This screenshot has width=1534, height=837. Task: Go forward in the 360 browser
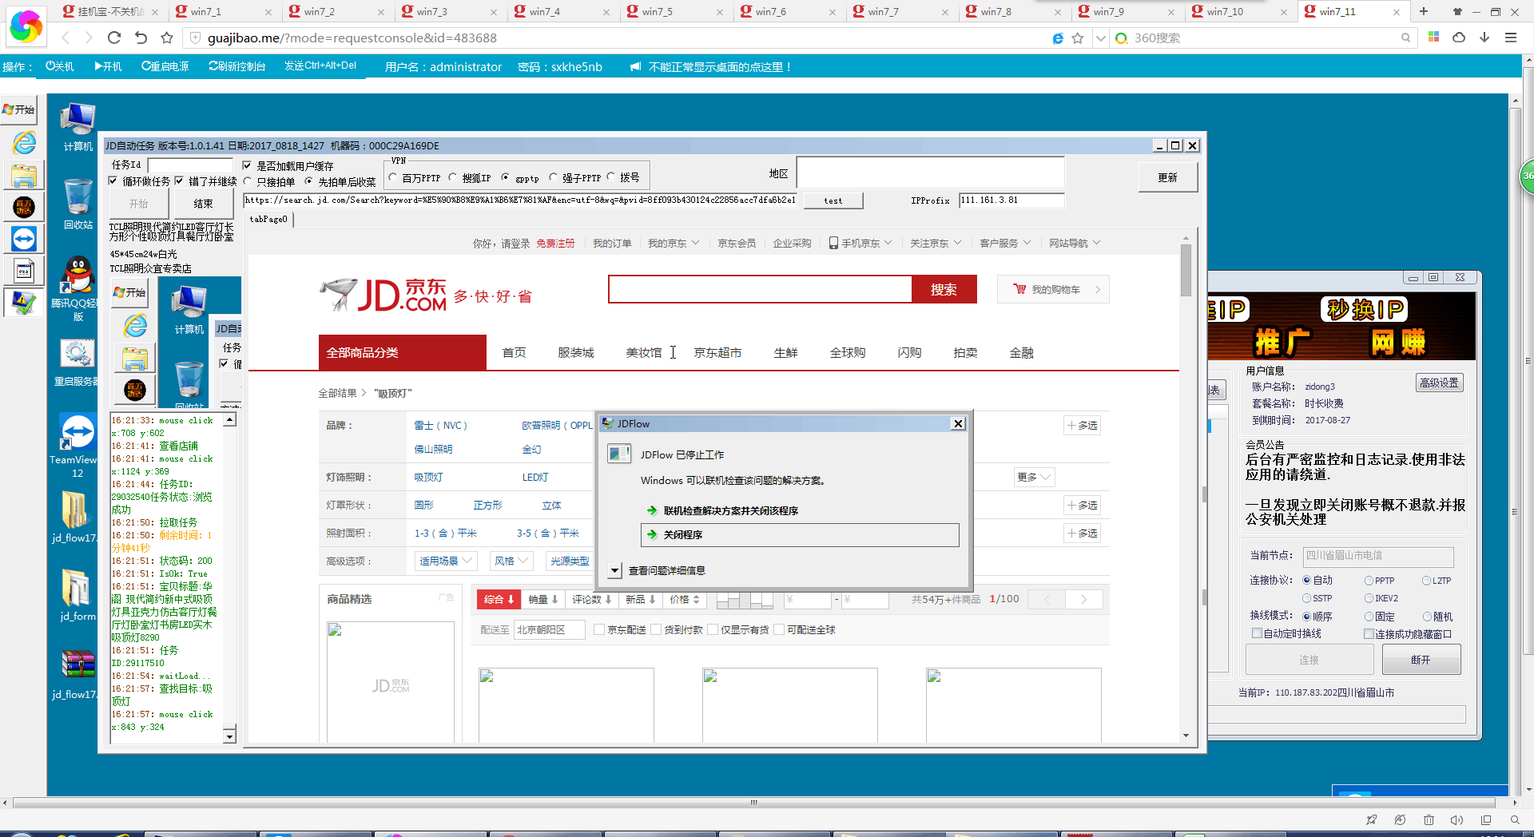[89, 38]
